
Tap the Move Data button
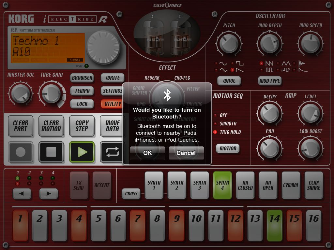coord(112,126)
